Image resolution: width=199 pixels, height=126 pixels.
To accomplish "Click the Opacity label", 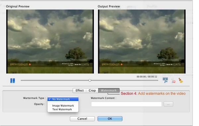I will click(x=39, y=104).
